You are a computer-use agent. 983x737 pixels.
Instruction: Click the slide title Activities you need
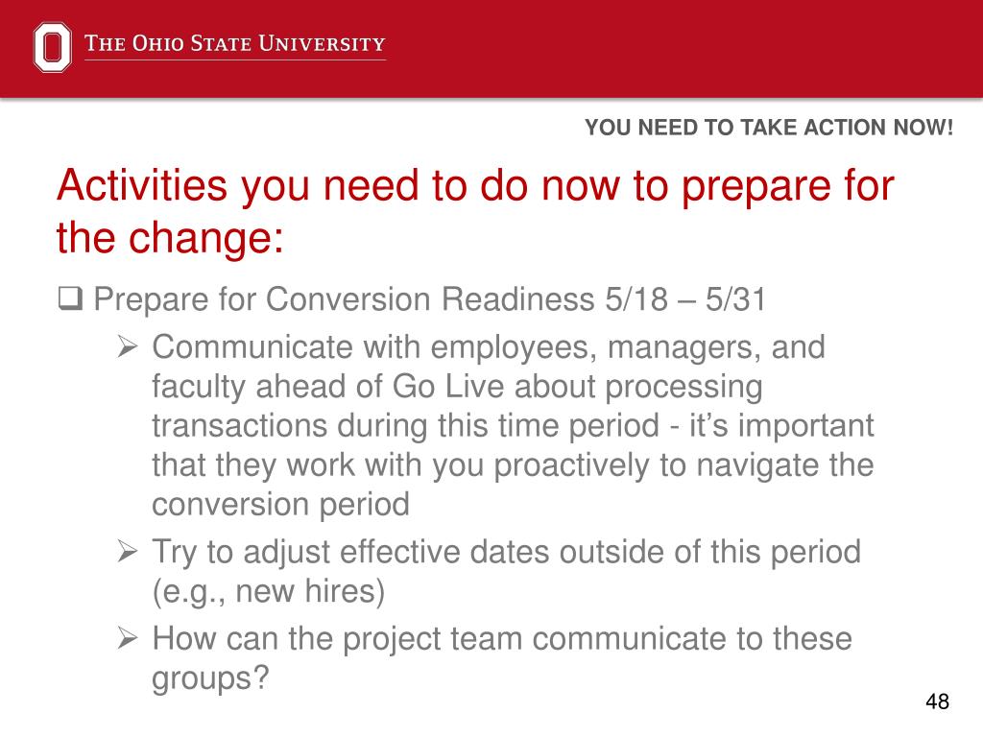click(475, 211)
